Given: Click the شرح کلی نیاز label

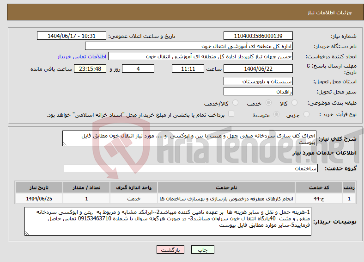Looking at the screenshot, I should (338, 139).
